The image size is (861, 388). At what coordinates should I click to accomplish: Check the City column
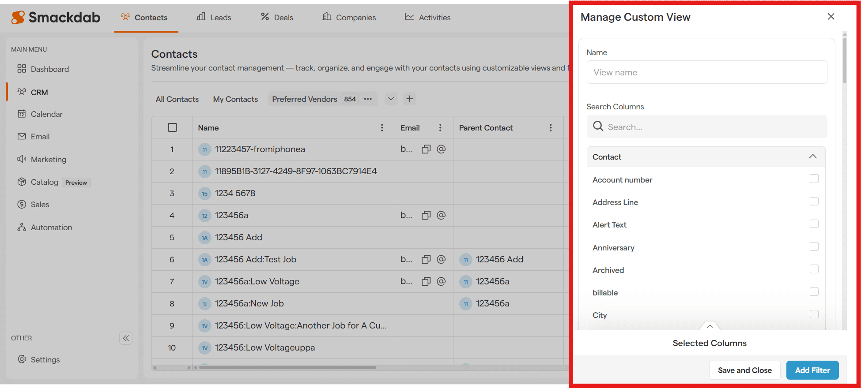coord(814,314)
